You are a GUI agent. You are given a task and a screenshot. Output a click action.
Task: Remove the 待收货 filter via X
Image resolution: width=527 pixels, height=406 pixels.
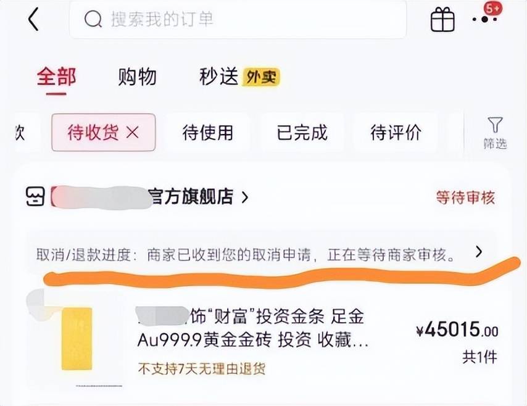[132, 133]
